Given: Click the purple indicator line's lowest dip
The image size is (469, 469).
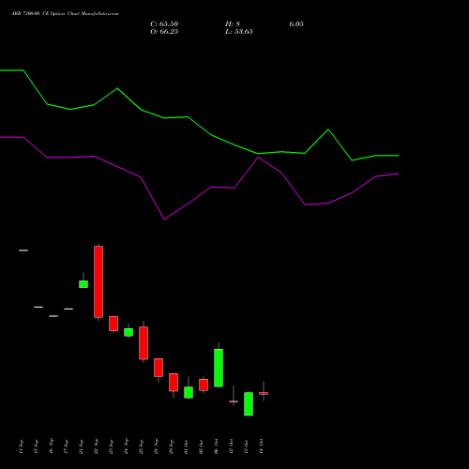Looking at the screenshot, I should tap(164, 219).
